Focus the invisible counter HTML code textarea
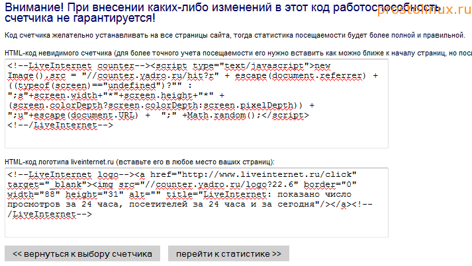 197,104
